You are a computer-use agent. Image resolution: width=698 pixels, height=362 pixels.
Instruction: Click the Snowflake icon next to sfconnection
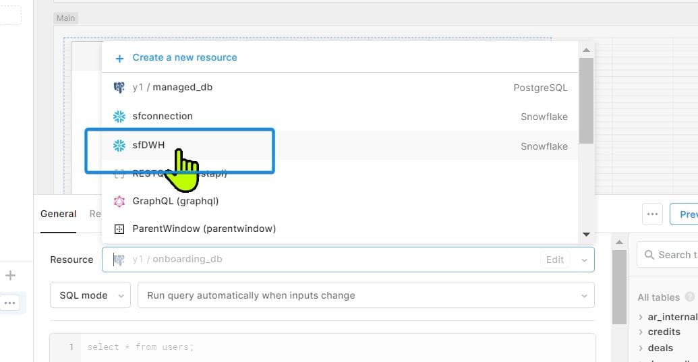point(119,117)
